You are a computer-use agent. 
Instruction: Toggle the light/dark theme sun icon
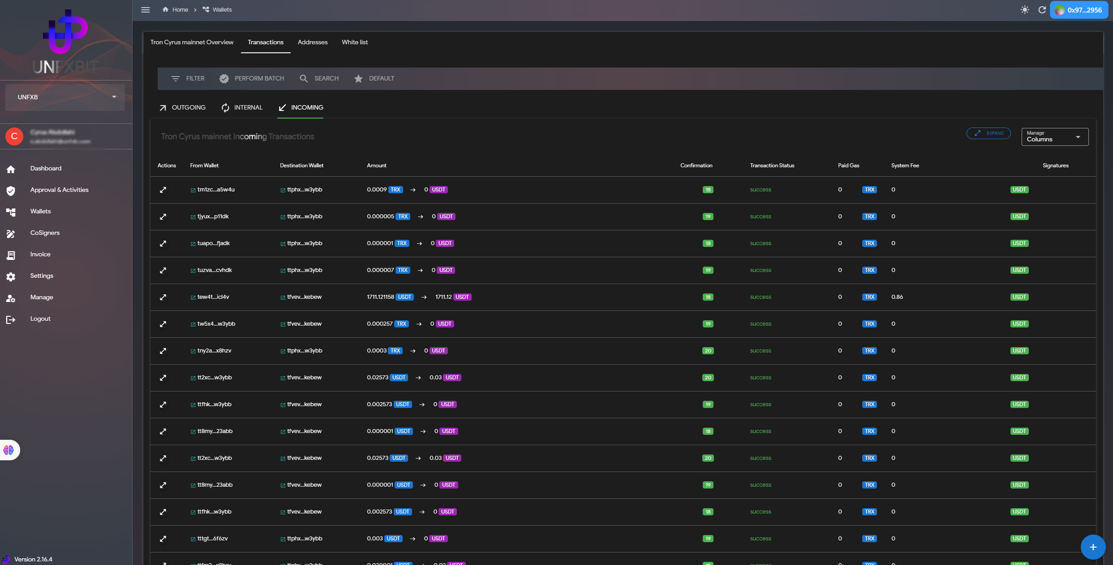point(1025,10)
